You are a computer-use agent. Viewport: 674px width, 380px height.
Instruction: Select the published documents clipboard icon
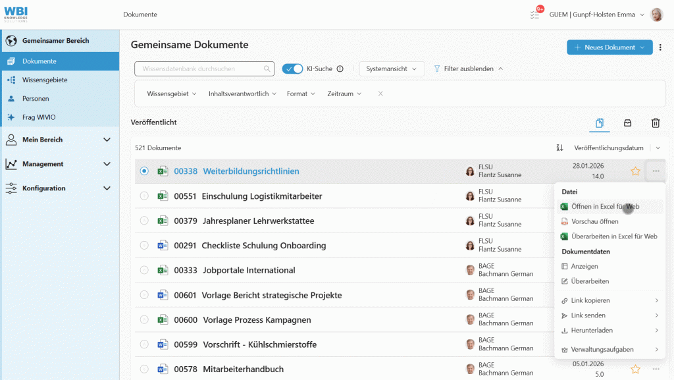600,123
